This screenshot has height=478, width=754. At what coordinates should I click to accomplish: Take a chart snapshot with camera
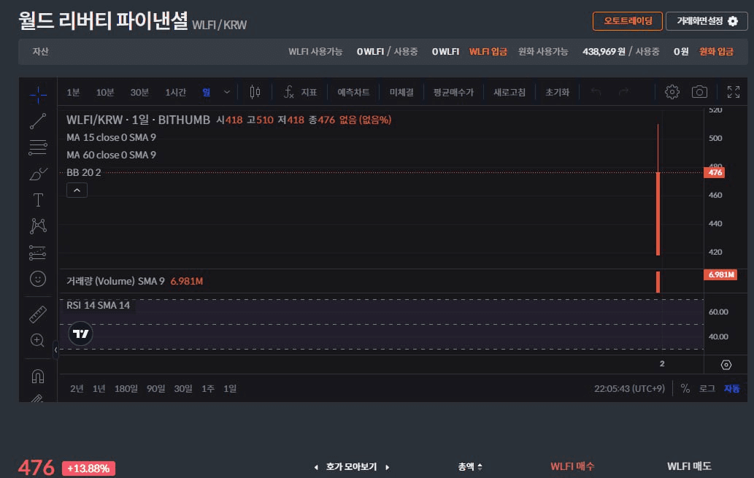pyautogui.click(x=699, y=92)
